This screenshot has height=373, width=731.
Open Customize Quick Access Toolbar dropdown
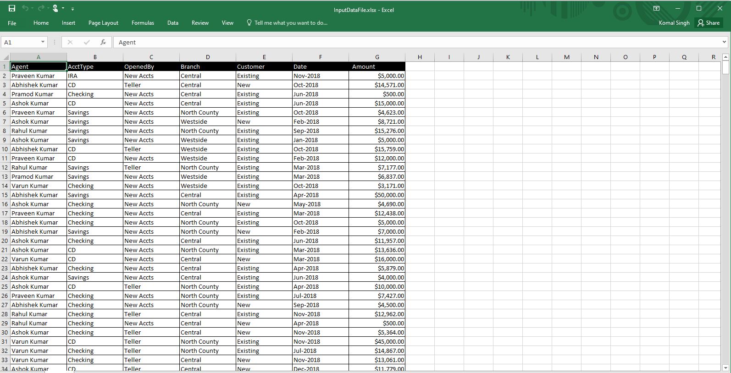coord(73,9)
